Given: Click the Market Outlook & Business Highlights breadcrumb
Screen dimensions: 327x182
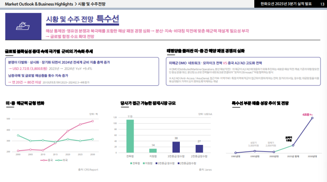Looking at the screenshot, I should pyautogui.click(x=37, y=4).
